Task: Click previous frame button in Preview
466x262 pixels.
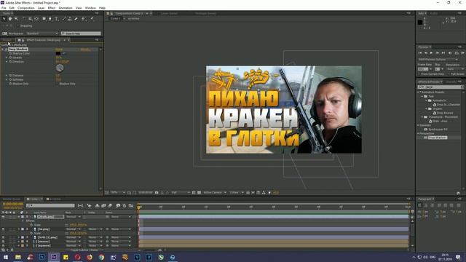Action: point(425,53)
